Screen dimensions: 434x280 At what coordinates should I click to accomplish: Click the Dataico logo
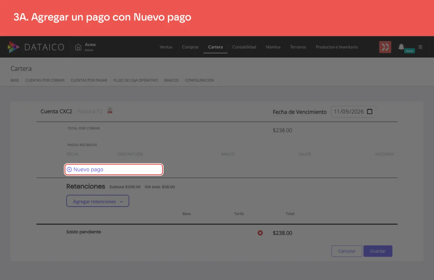click(36, 47)
